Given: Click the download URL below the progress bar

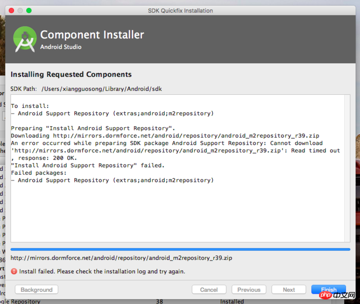Looking at the screenshot, I should (121, 258).
